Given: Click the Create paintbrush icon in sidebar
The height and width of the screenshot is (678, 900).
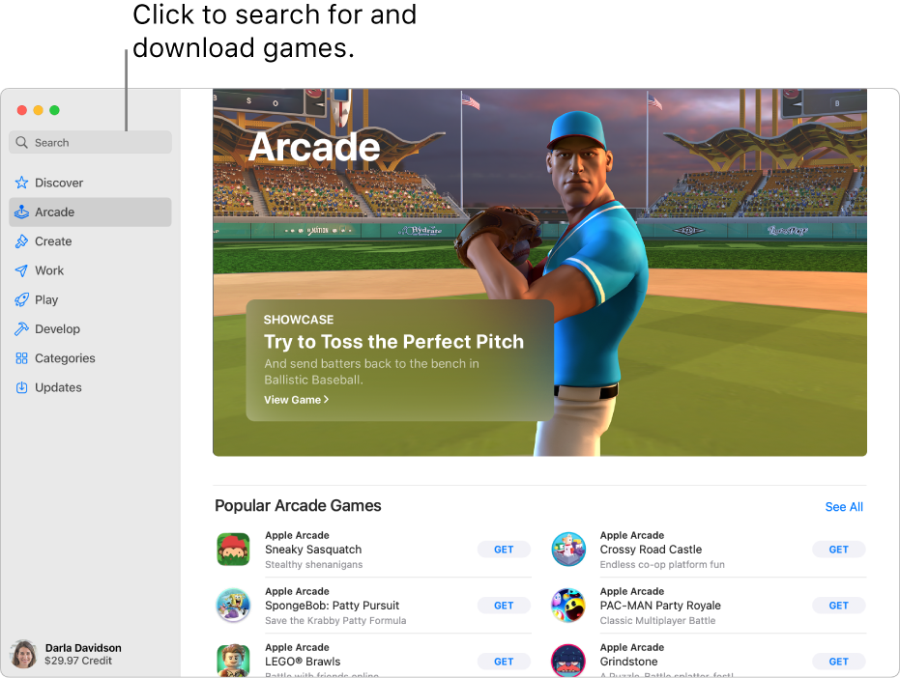Looking at the screenshot, I should point(21,241).
